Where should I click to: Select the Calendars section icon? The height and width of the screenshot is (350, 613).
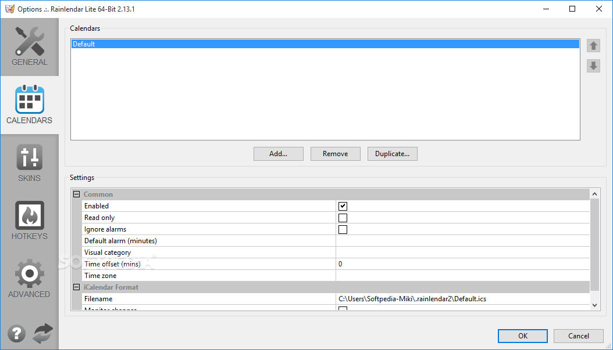(x=29, y=99)
